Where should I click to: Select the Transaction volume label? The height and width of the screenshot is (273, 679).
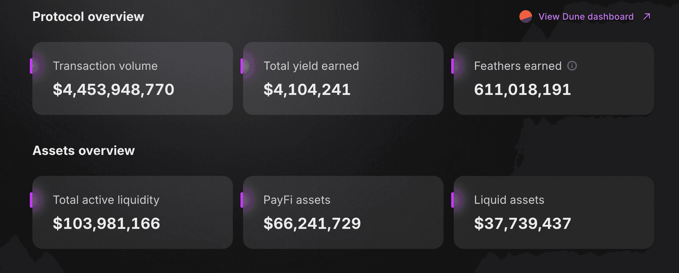coord(105,66)
